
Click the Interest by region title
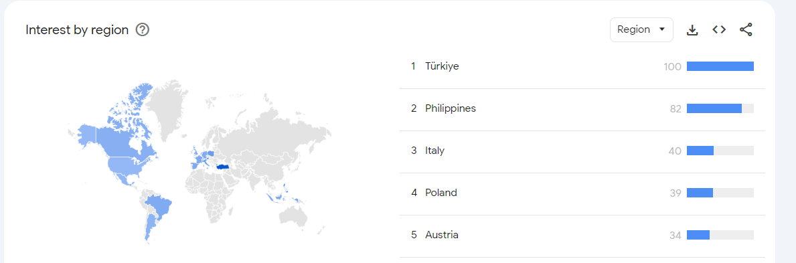click(x=77, y=30)
